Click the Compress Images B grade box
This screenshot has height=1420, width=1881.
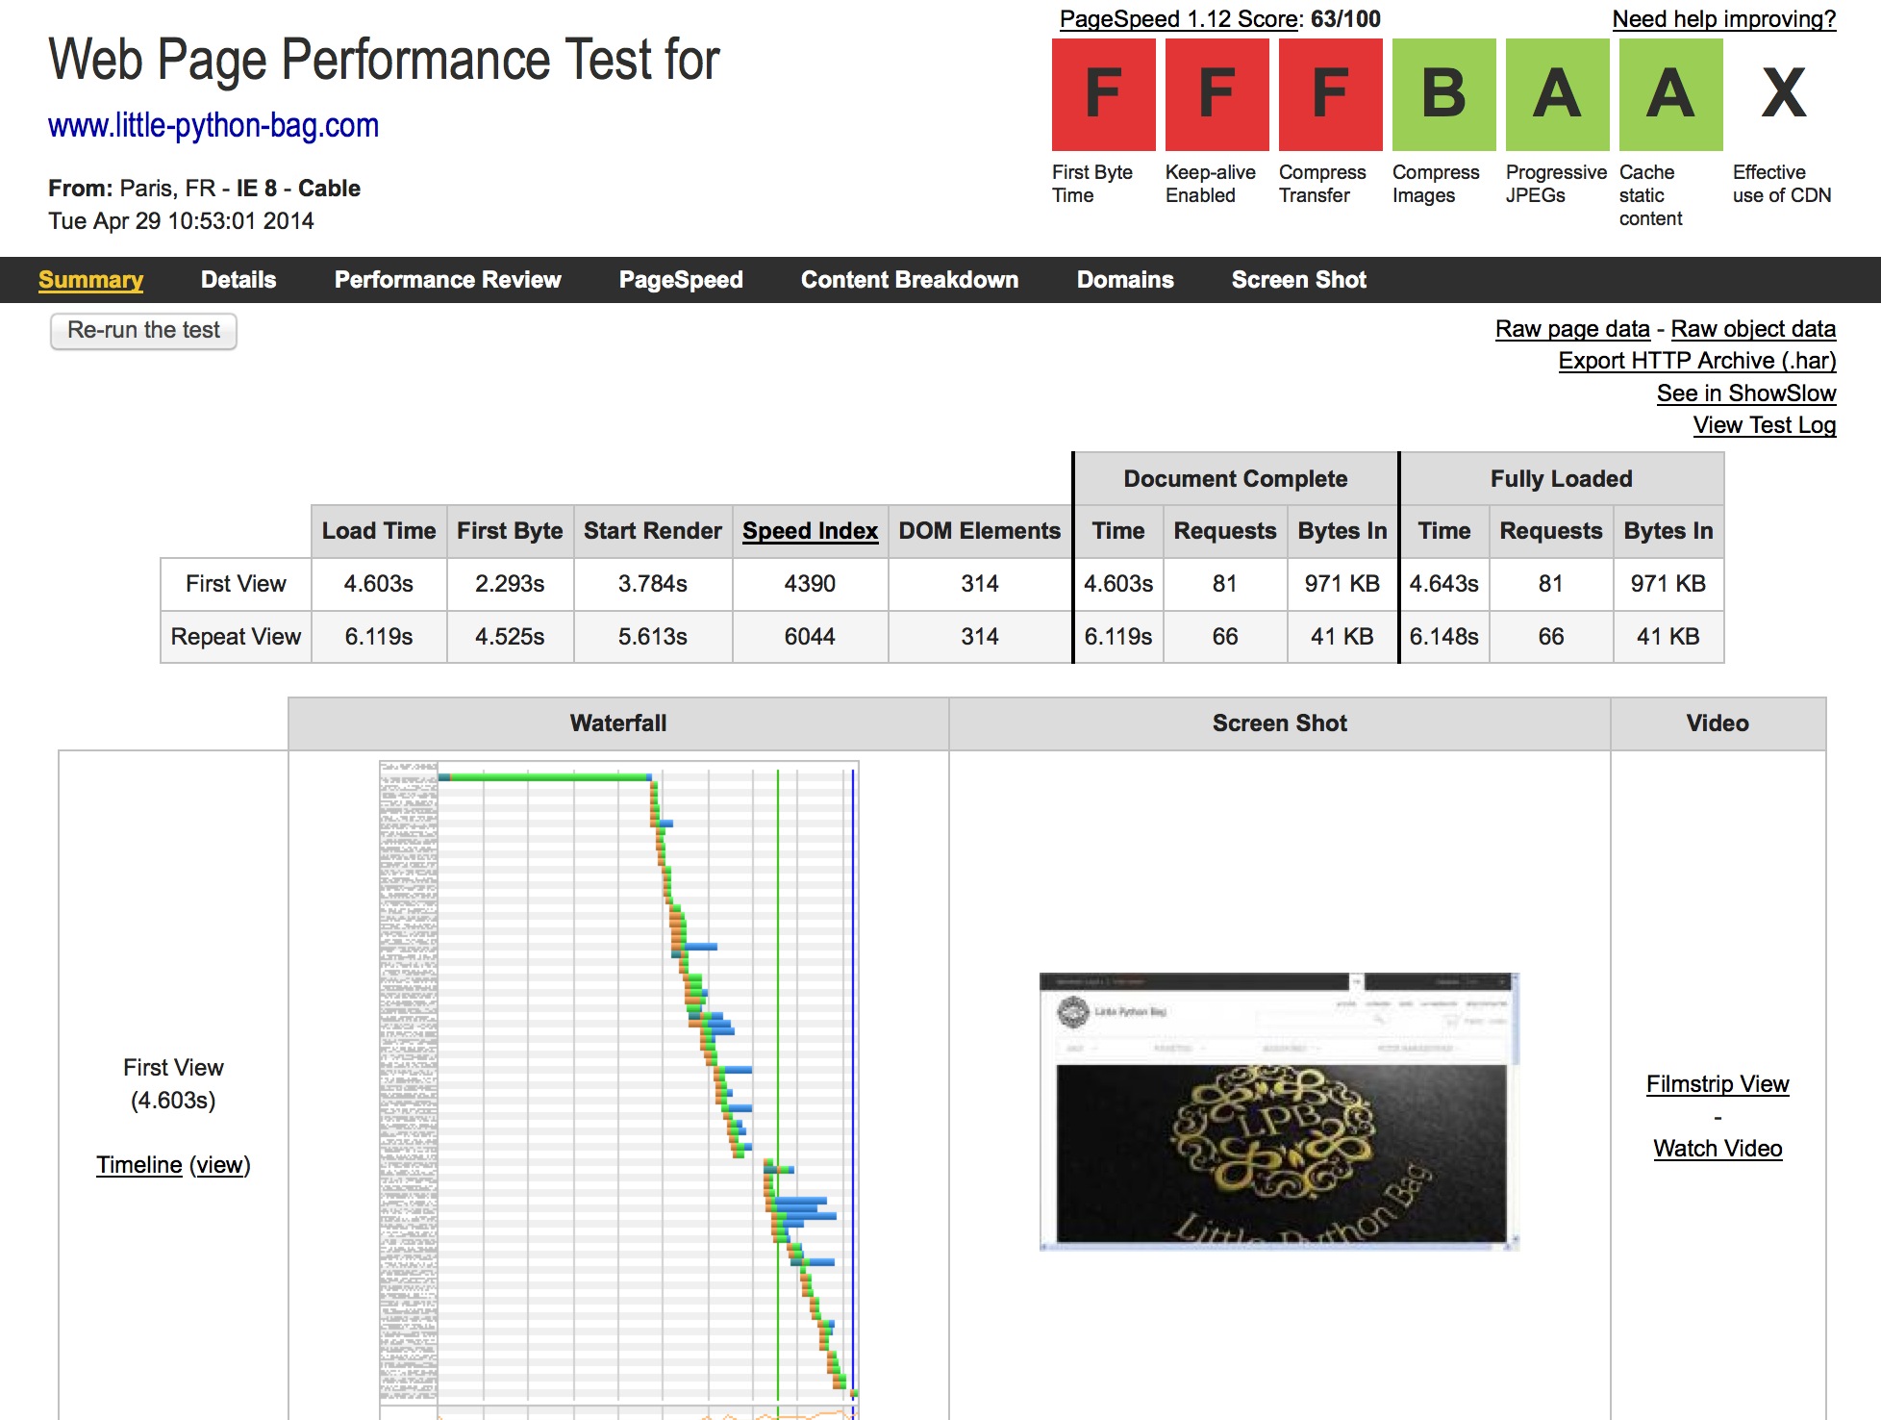pyautogui.click(x=1443, y=94)
